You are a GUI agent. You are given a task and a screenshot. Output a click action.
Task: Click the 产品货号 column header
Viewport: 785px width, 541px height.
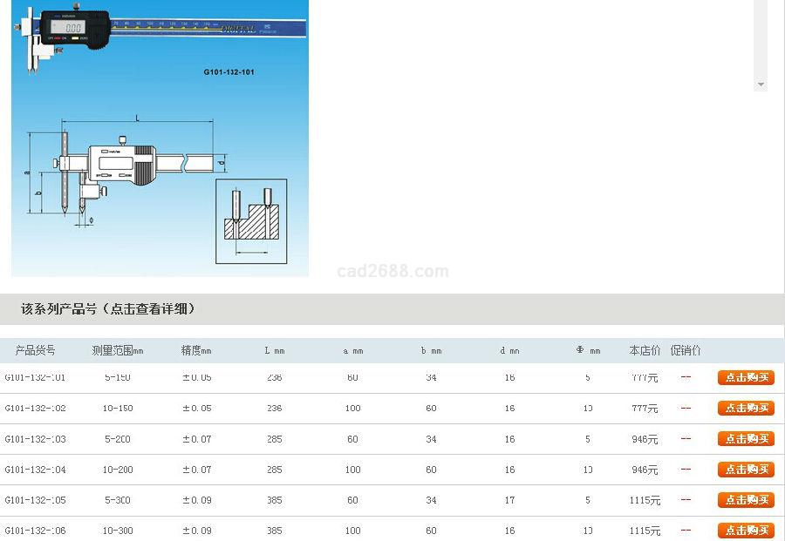pos(35,350)
